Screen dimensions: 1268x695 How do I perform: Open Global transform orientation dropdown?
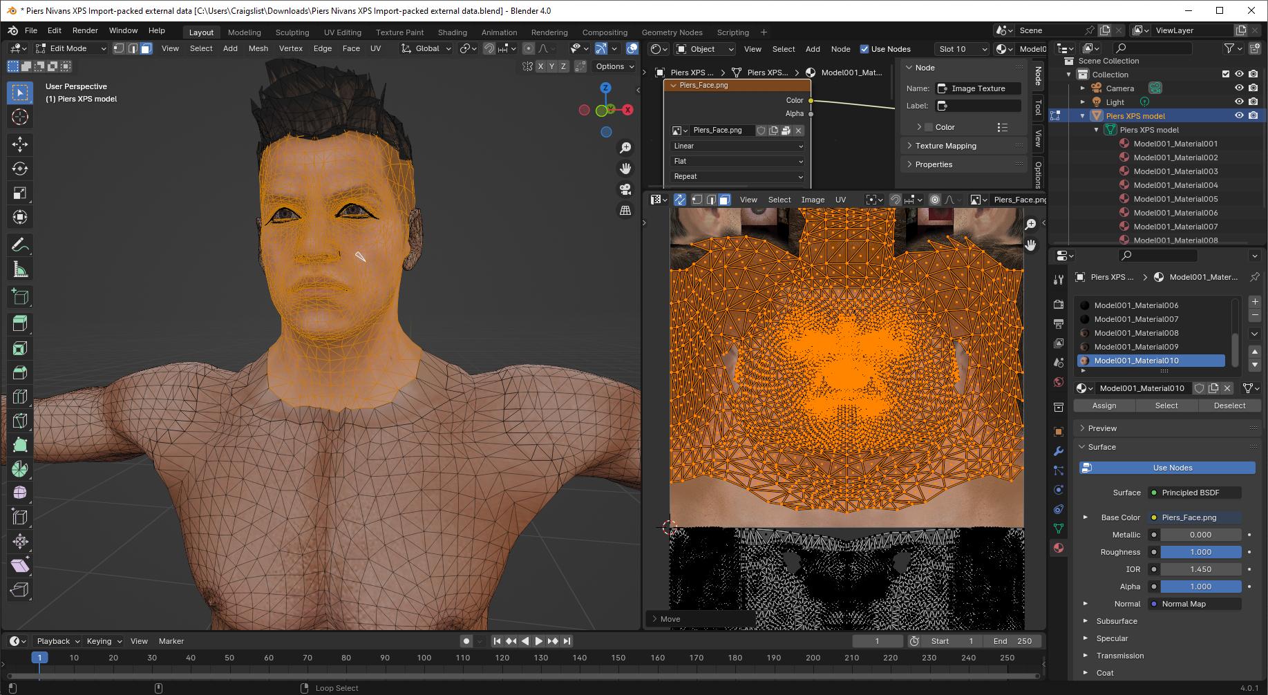pos(426,48)
